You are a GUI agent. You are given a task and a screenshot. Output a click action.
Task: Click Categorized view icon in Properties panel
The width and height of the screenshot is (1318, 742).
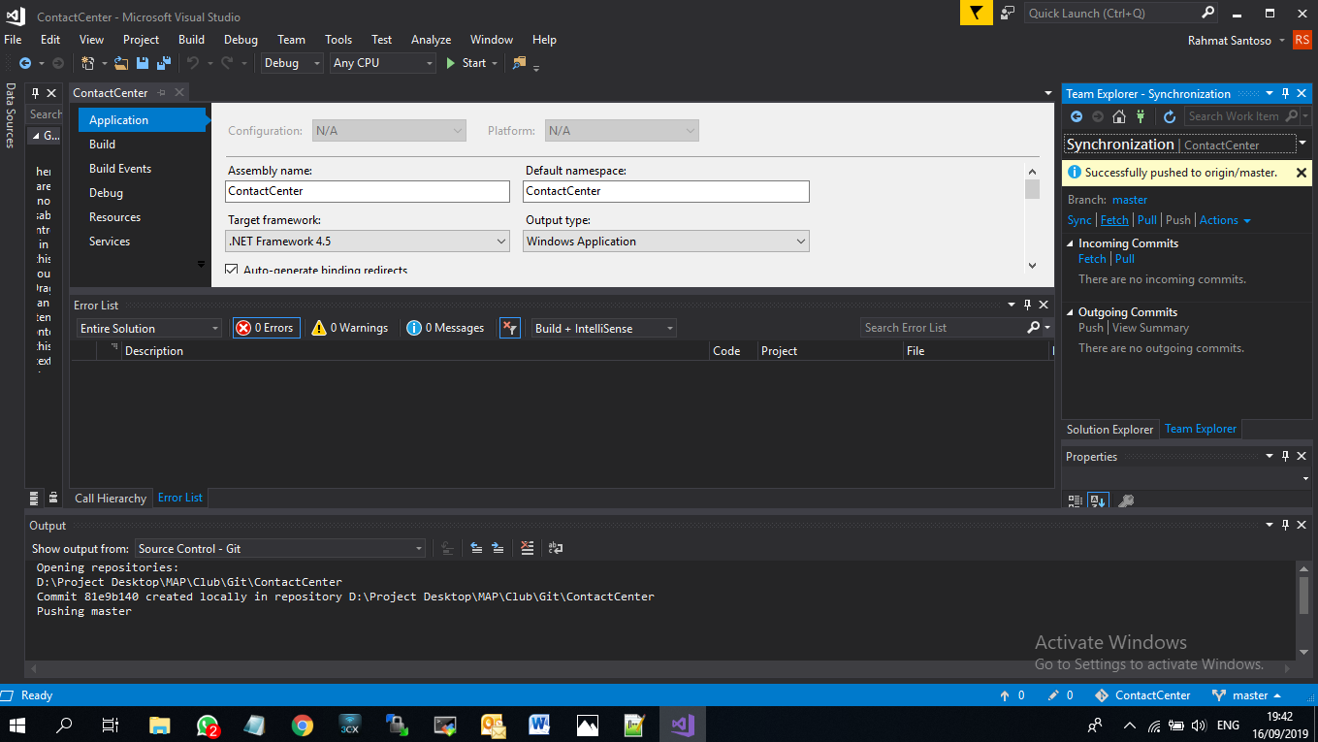coord(1076,500)
